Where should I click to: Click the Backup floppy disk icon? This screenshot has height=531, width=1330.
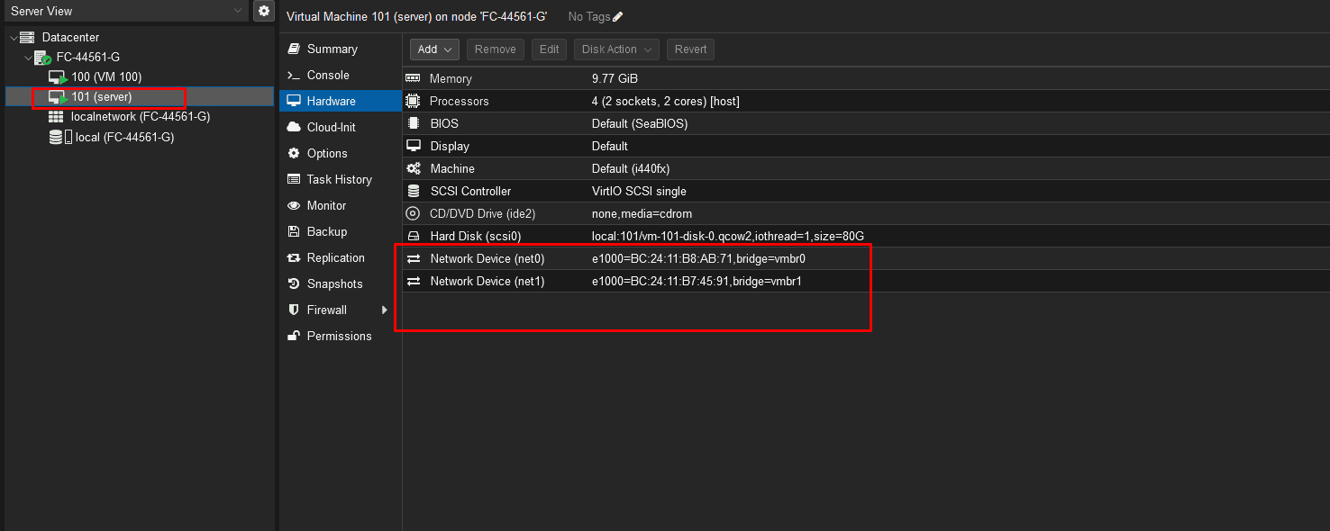click(x=293, y=232)
